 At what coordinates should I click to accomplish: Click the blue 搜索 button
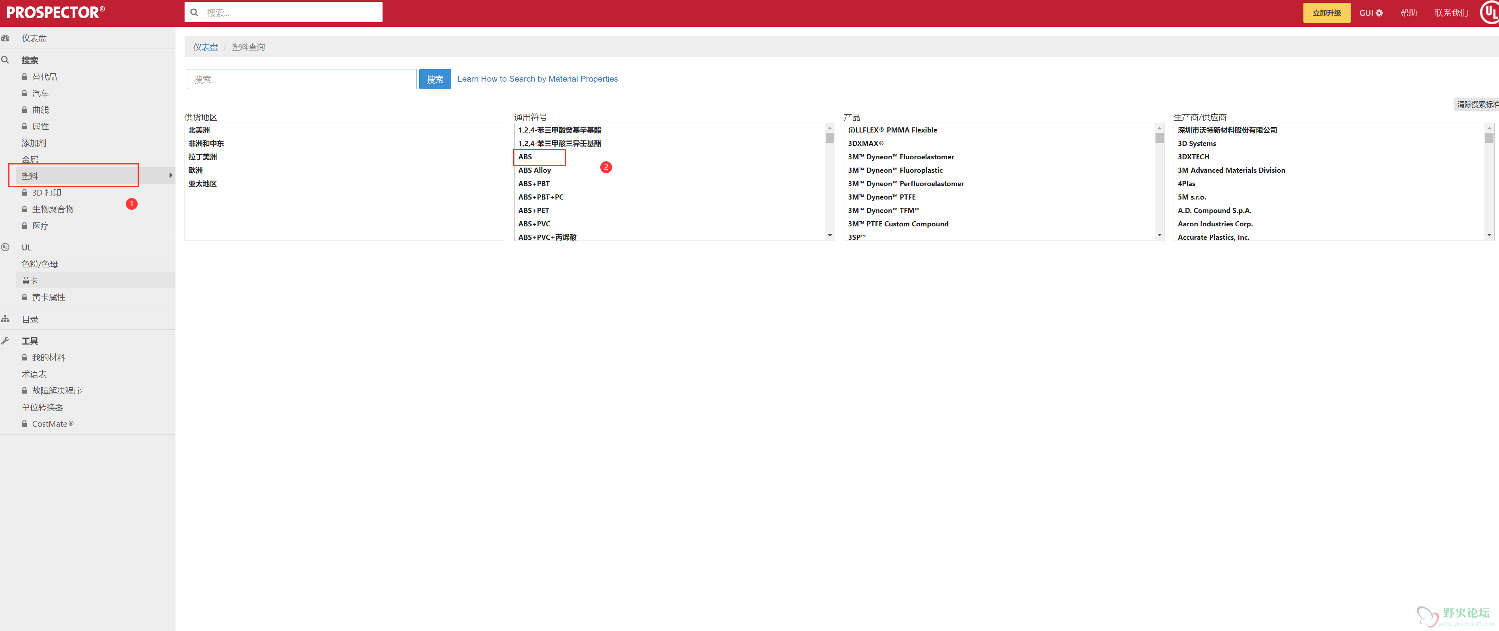point(435,79)
